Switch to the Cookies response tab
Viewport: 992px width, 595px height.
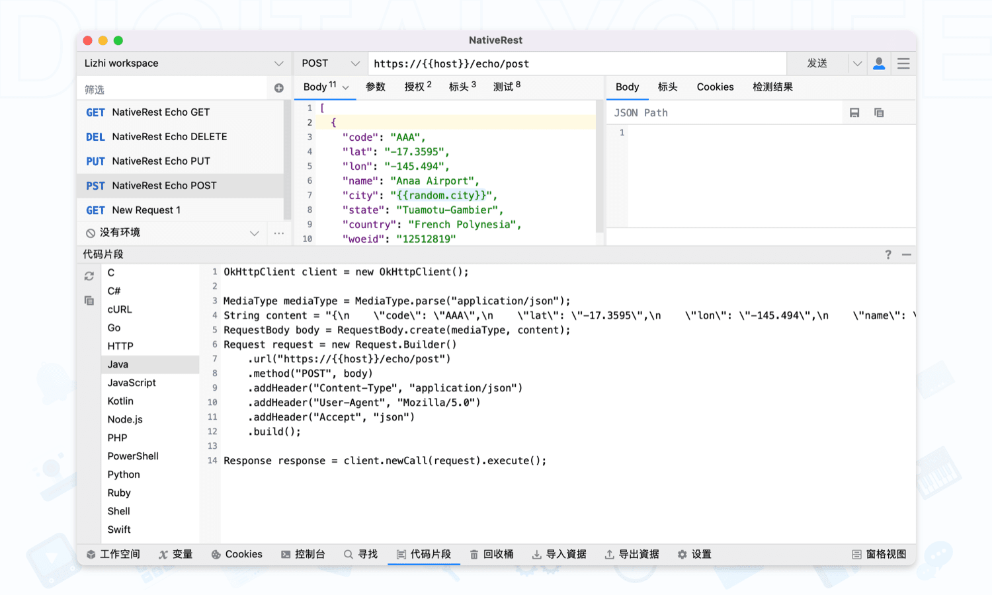[x=715, y=87]
